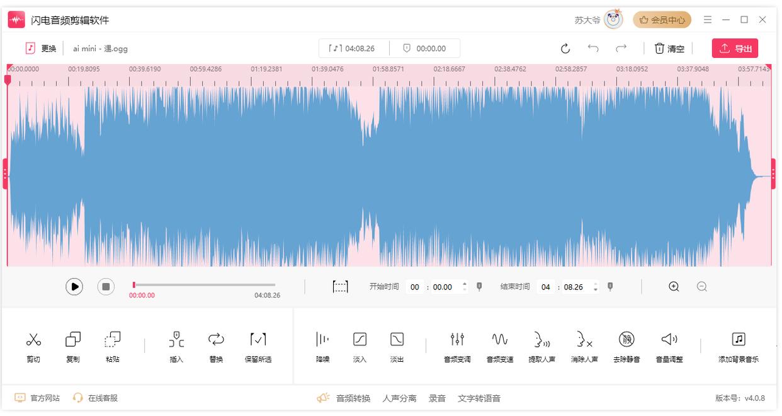Click the 降噪 noise reduction icon
This screenshot has width=782, height=416.
coord(322,340)
